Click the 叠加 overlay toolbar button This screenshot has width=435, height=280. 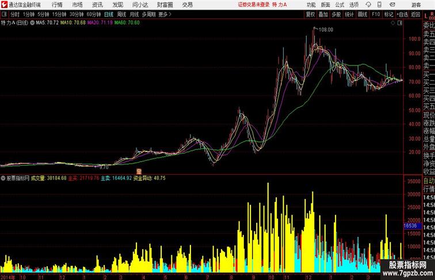click(323, 14)
